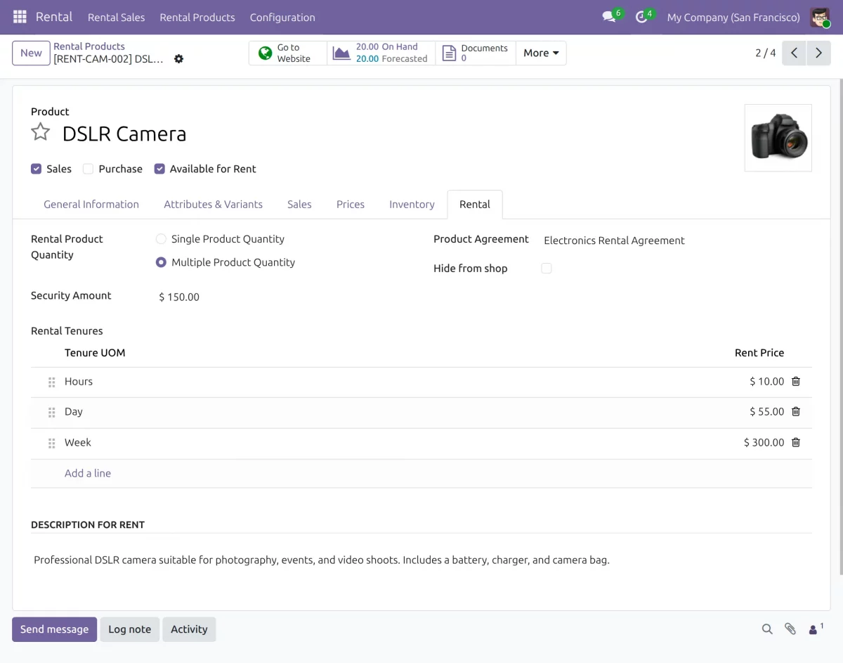The width and height of the screenshot is (843, 663).
Task: Click the New button
Action: click(x=31, y=53)
